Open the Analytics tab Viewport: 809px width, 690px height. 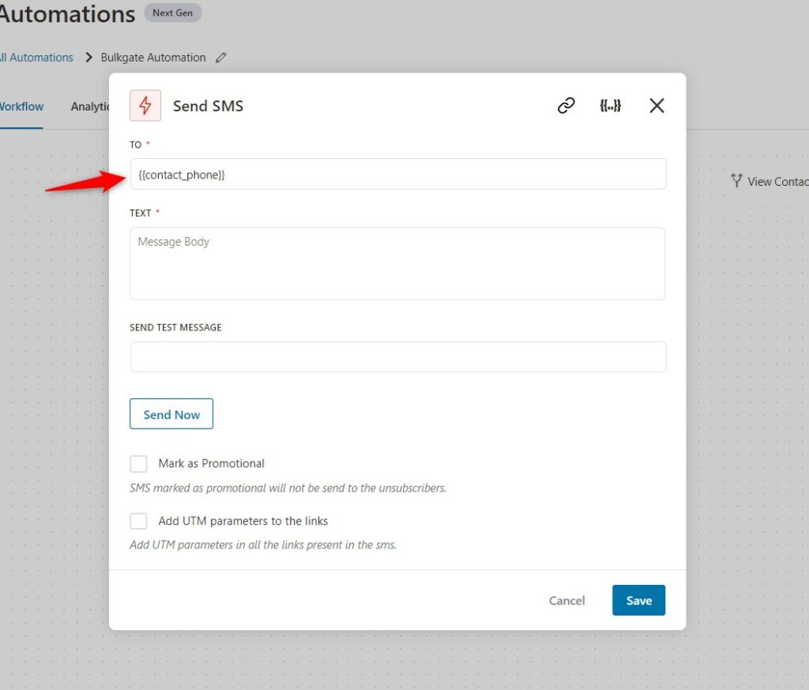90,107
